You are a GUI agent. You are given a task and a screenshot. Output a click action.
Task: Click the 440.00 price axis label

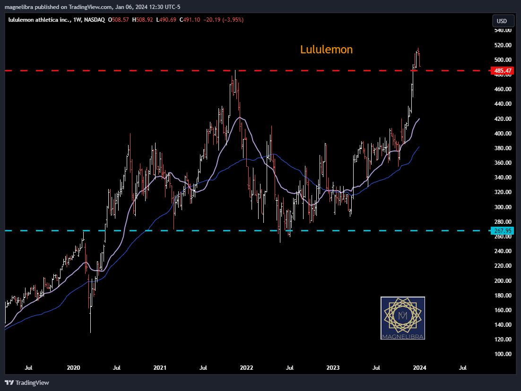pos(503,104)
